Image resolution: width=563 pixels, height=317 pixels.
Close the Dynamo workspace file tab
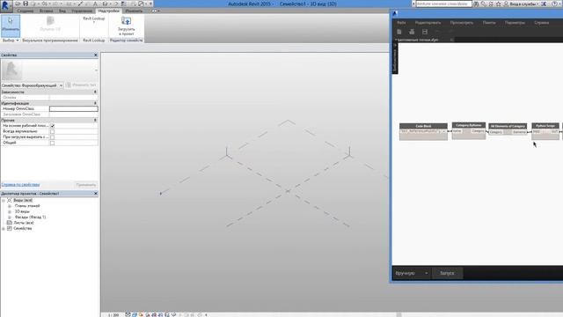(x=451, y=40)
